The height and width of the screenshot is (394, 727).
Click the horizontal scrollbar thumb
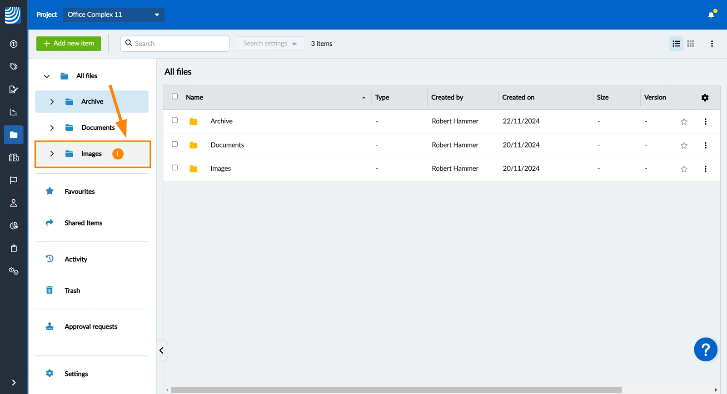pos(396,390)
